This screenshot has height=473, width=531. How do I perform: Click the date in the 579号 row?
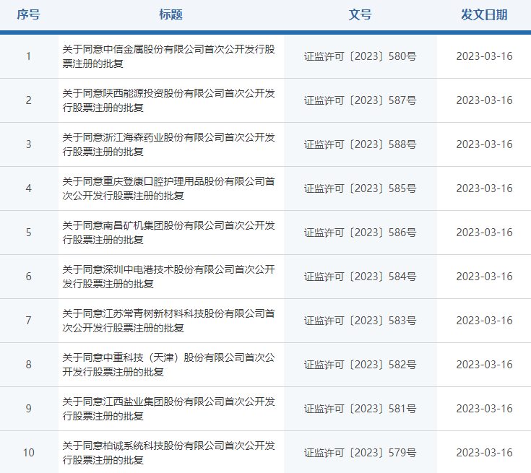click(x=484, y=452)
